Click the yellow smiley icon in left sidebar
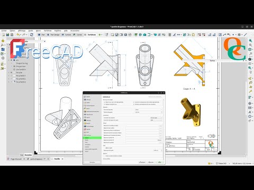The image size is (254, 190). [x=3, y=41]
